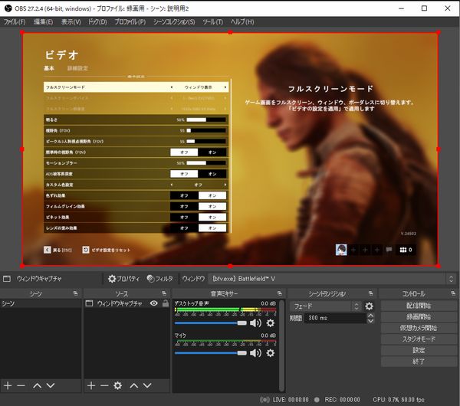Screen dimensions: 460x406
Task: Set 色ずれ効果 to オフ
Action: point(184,195)
